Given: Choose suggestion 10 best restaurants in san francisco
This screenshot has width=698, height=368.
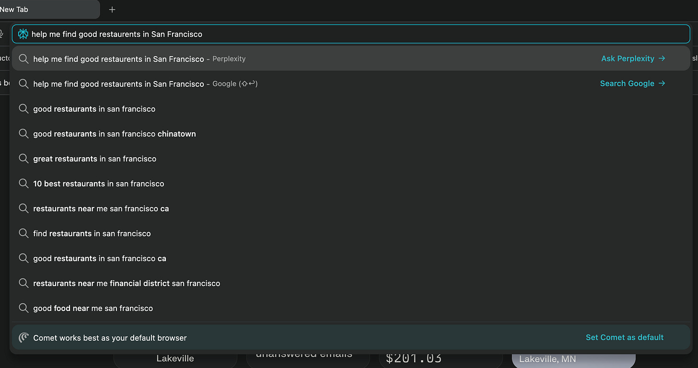Looking at the screenshot, I should point(351,184).
